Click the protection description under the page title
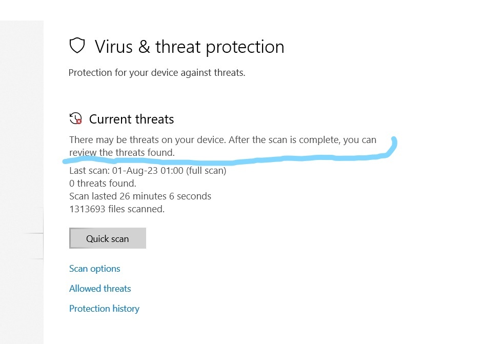503x344 pixels. [x=157, y=72]
